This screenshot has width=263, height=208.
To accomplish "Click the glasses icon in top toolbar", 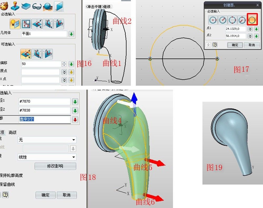I will 37,6.
